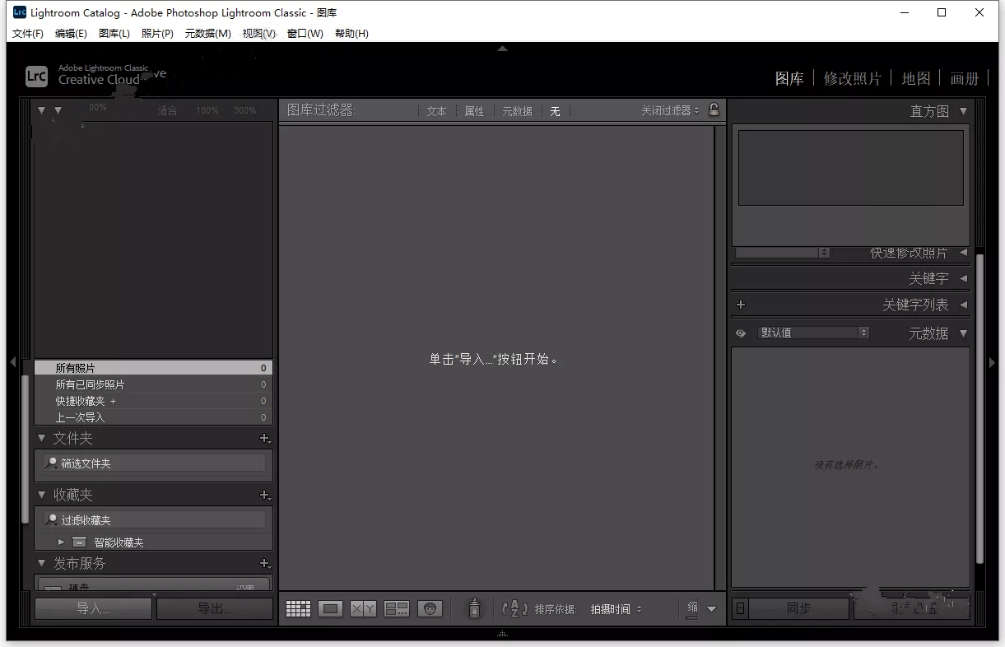Select the 图库 module tab
This screenshot has width=1005, height=647.
coord(789,78)
